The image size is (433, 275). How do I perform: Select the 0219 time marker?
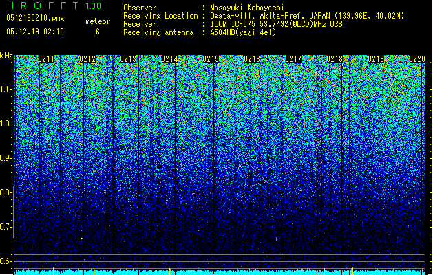(x=376, y=59)
